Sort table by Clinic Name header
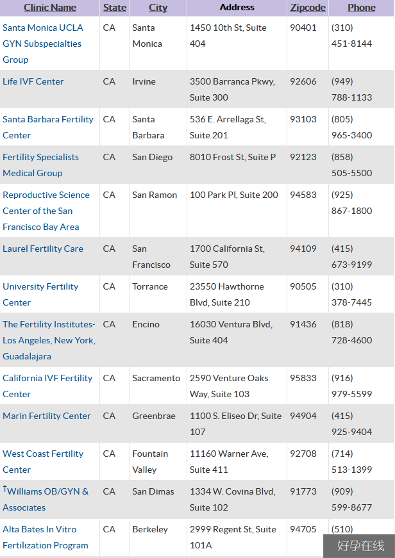This screenshot has height=558, width=395. [x=50, y=8]
